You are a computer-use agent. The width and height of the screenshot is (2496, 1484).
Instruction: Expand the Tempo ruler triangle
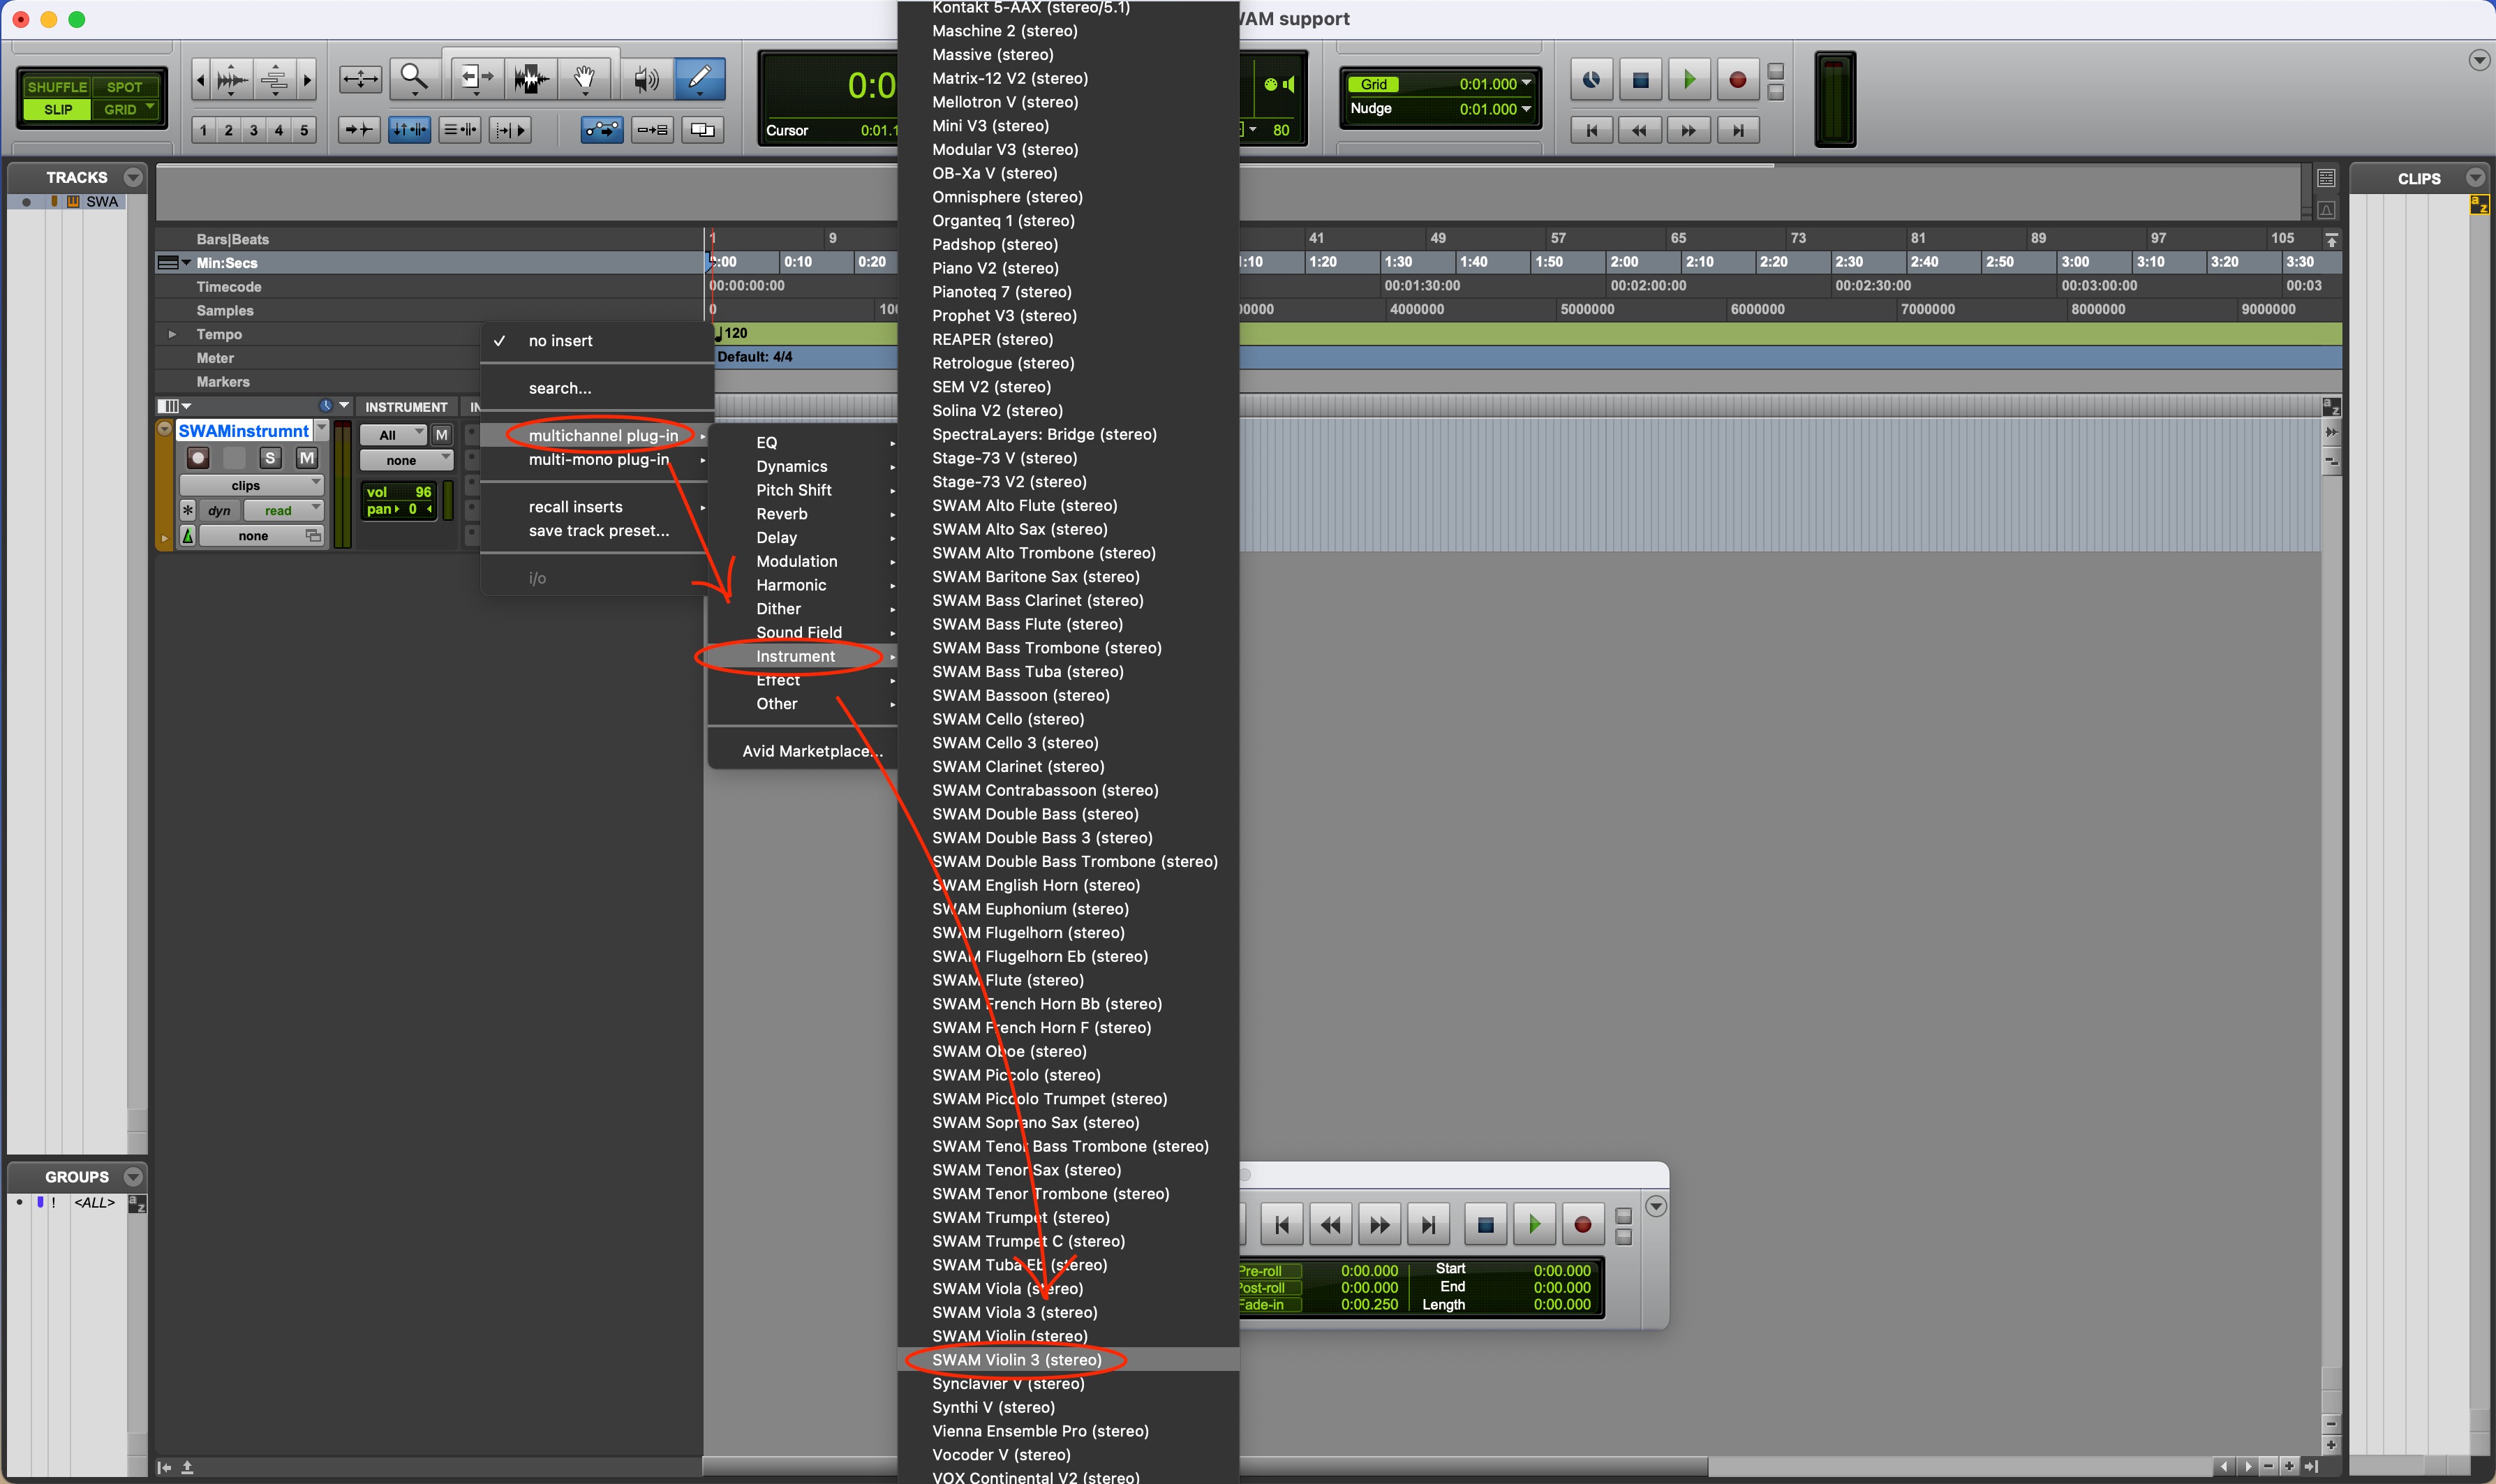click(172, 334)
